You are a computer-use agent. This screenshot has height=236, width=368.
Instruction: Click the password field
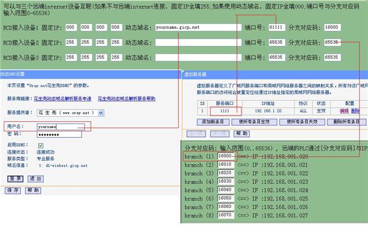click(59, 135)
